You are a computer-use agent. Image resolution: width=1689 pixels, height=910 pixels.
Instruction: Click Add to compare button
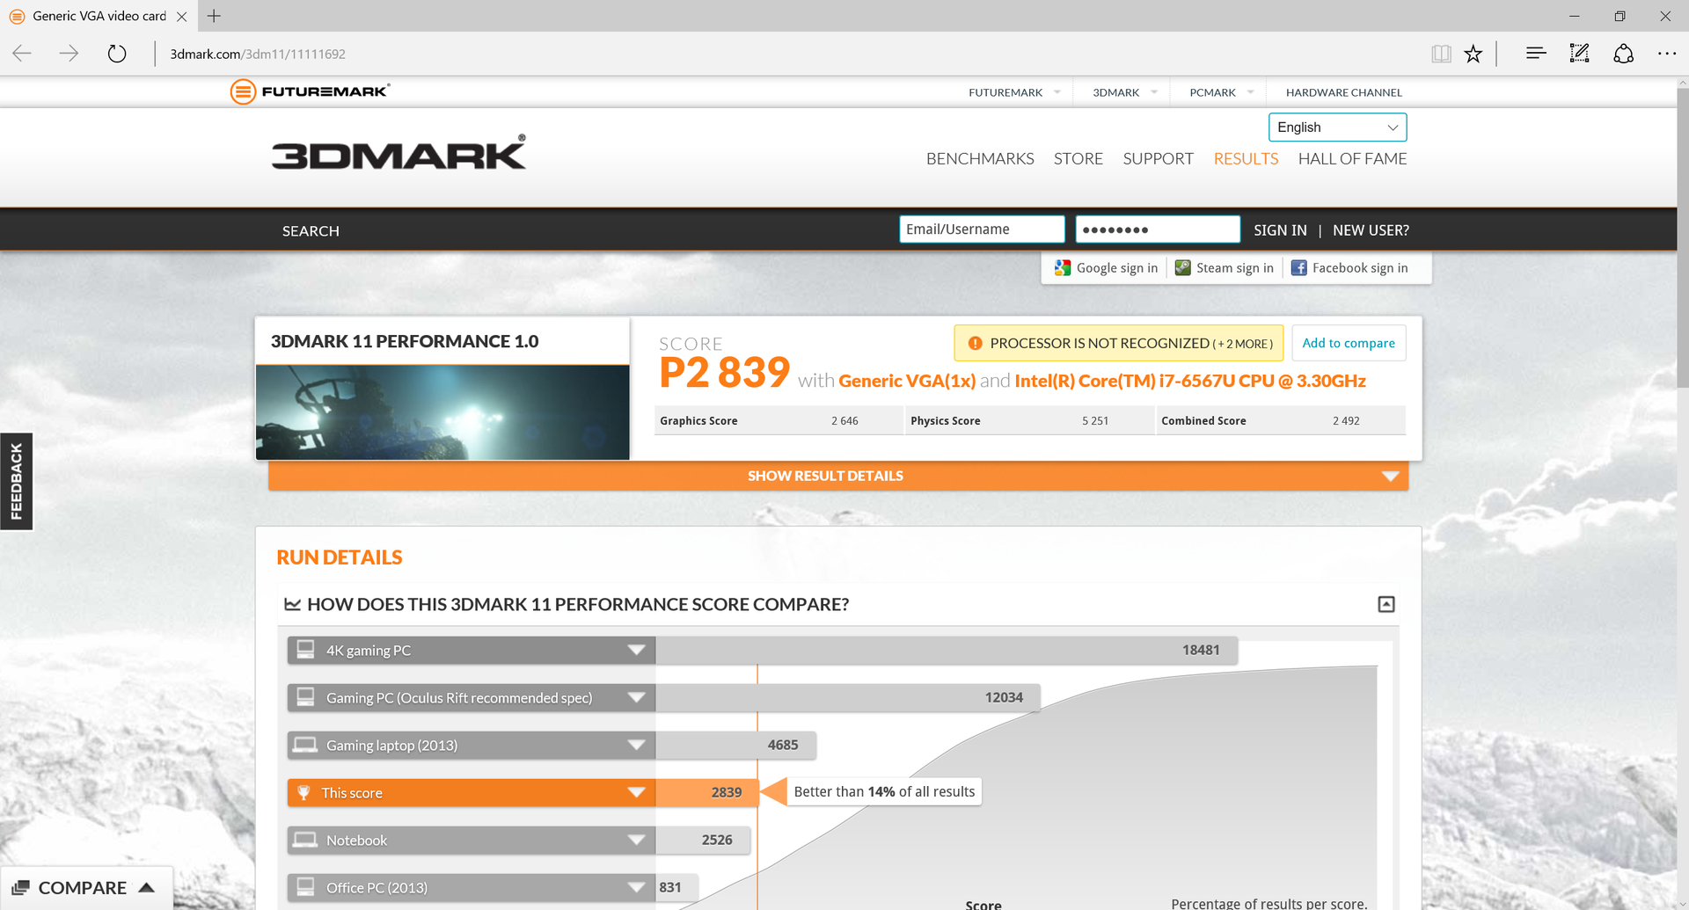1349,343
